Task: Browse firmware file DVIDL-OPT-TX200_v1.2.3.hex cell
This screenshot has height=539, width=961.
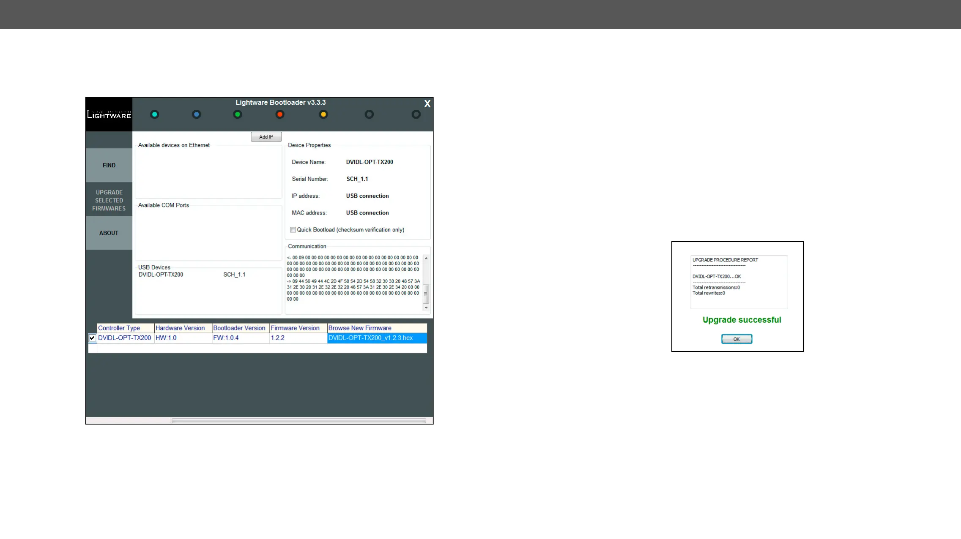Action: coord(376,338)
